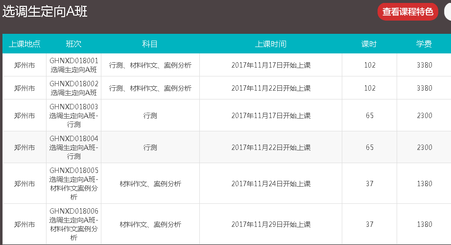This screenshot has width=451, height=245.
Task: Click hours 65 in the GHNXD018004 row
Action: [x=370, y=147]
